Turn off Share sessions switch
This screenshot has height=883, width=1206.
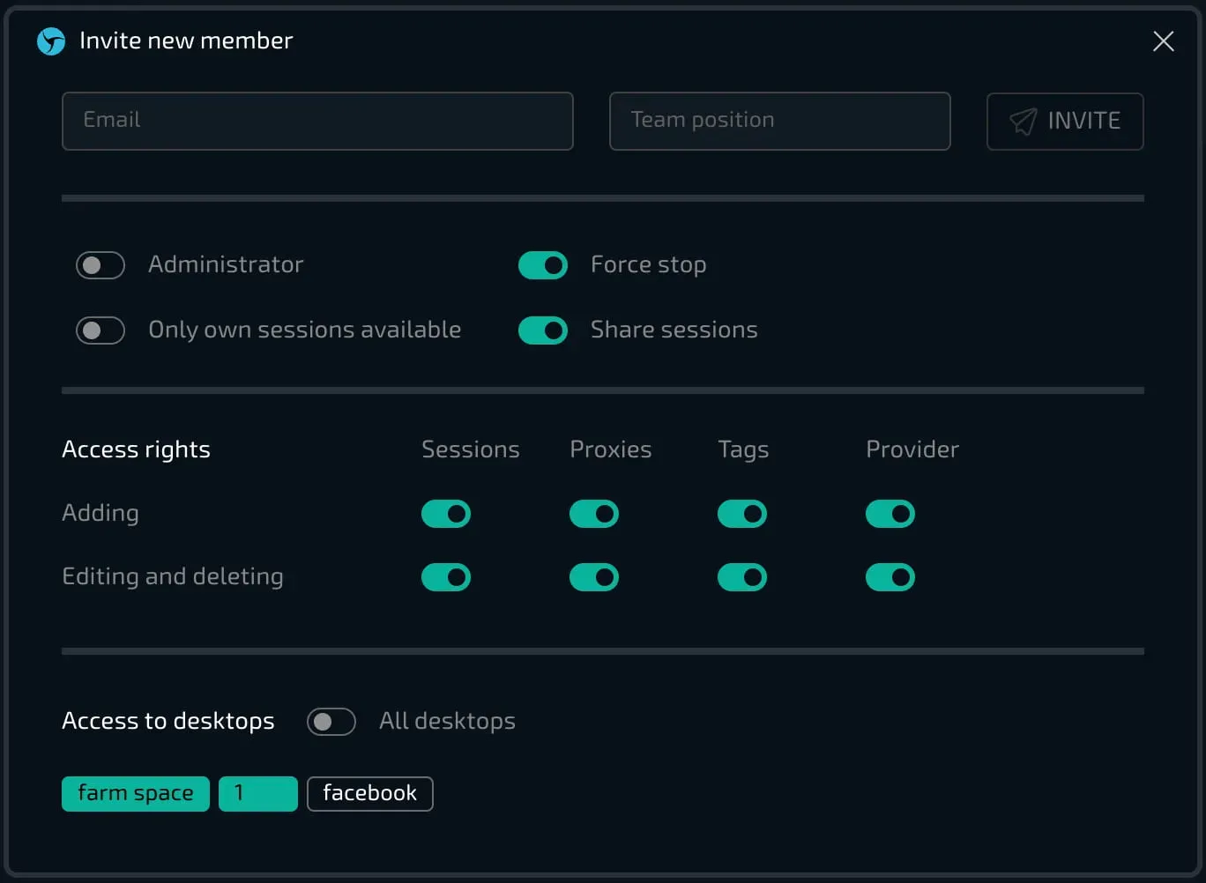tap(543, 330)
